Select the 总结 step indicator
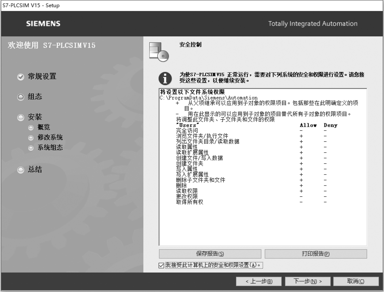Image resolution: width=384 pixels, height=292 pixels. coord(21,170)
